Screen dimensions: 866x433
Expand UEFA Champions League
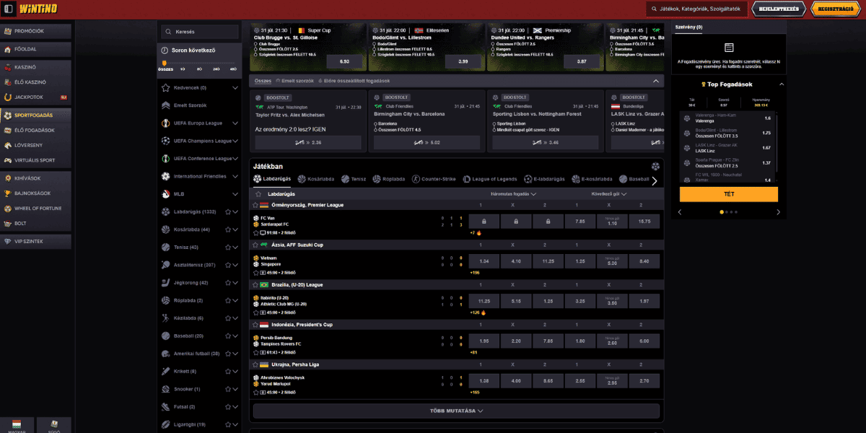[235, 141]
